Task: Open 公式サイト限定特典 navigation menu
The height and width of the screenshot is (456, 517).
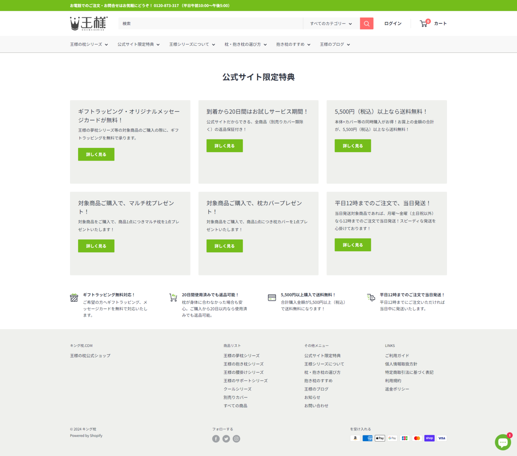Action: click(138, 44)
